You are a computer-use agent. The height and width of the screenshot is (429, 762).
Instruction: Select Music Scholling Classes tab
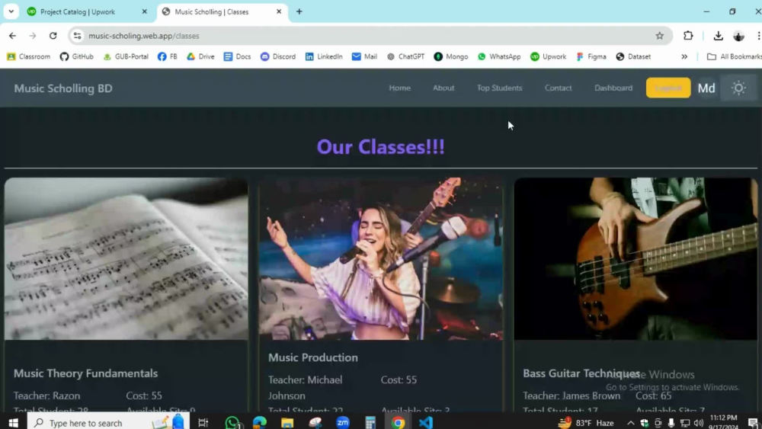point(222,11)
